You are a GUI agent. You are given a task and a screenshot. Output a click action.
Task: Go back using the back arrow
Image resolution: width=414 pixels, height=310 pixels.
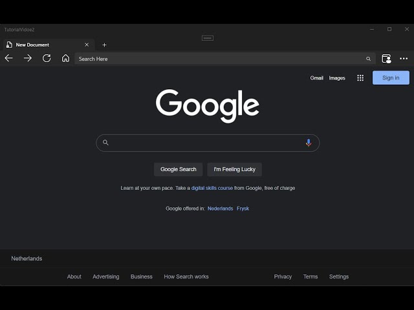click(8, 58)
